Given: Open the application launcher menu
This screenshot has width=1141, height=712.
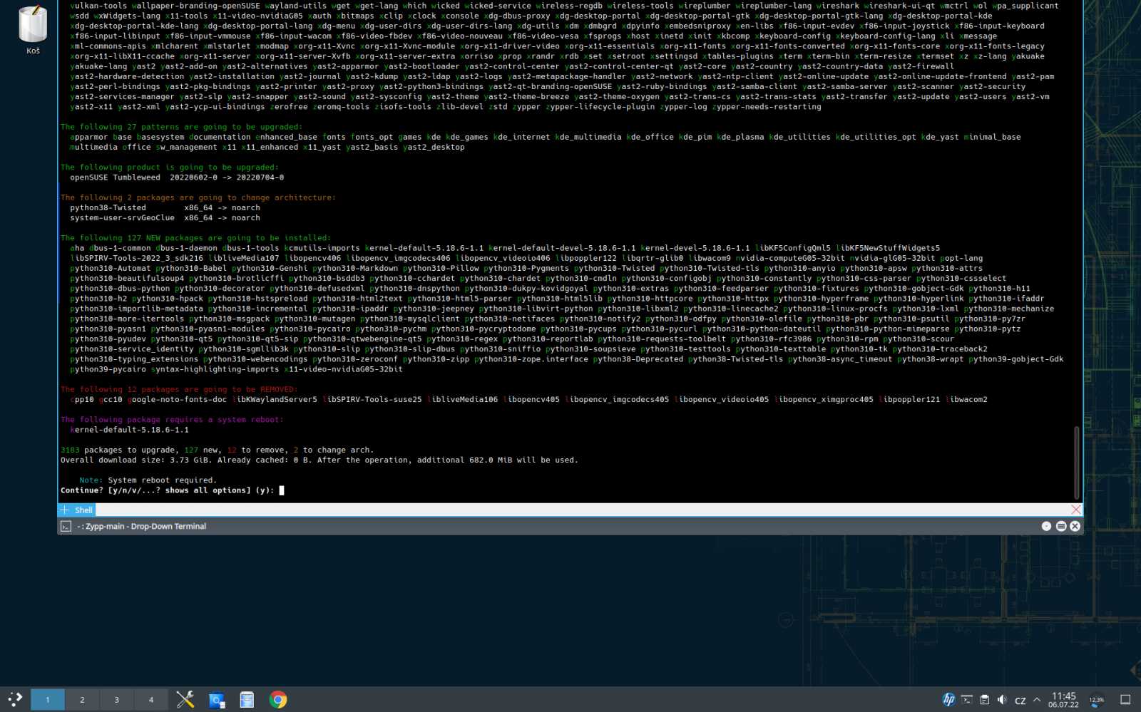Looking at the screenshot, I should [15, 699].
